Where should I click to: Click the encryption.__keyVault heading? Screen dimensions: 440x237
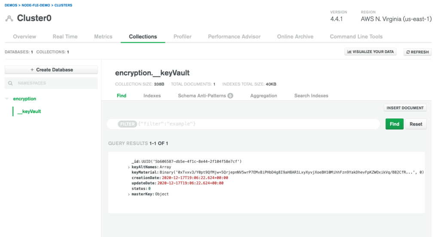tap(153, 73)
